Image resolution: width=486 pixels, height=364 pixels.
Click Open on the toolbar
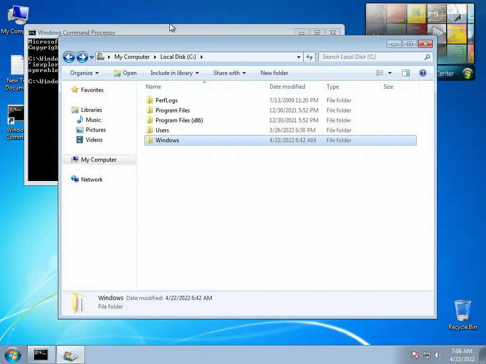(x=125, y=73)
